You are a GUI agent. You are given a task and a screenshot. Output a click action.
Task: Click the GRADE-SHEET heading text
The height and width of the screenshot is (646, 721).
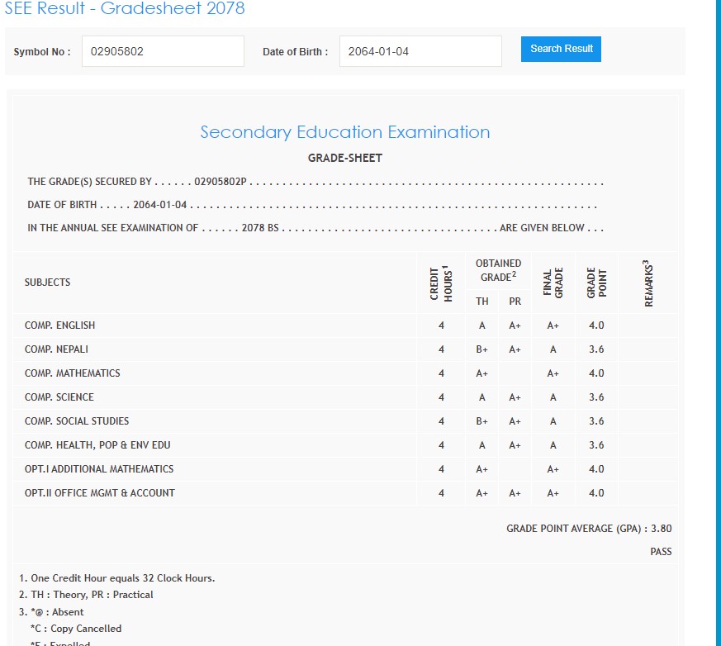pyautogui.click(x=344, y=158)
